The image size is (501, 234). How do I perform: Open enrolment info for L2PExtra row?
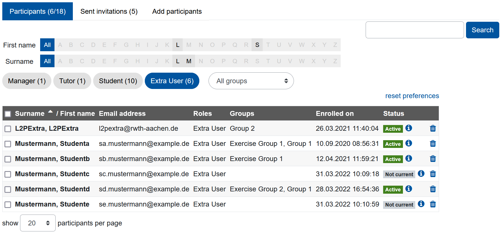409,128
